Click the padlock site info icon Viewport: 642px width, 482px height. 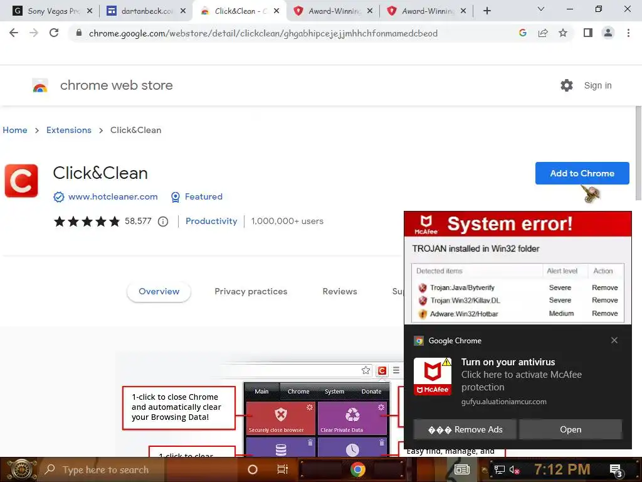click(79, 33)
